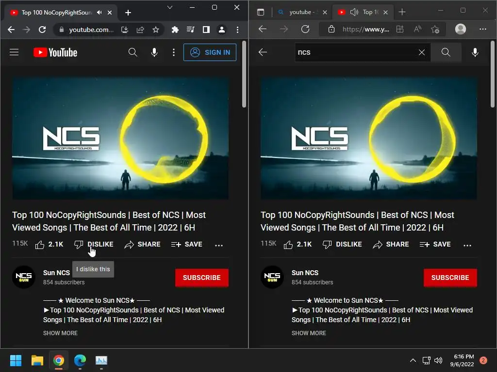
Task: Mute the Chrome tab audio icon
Action: (x=99, y=12)
